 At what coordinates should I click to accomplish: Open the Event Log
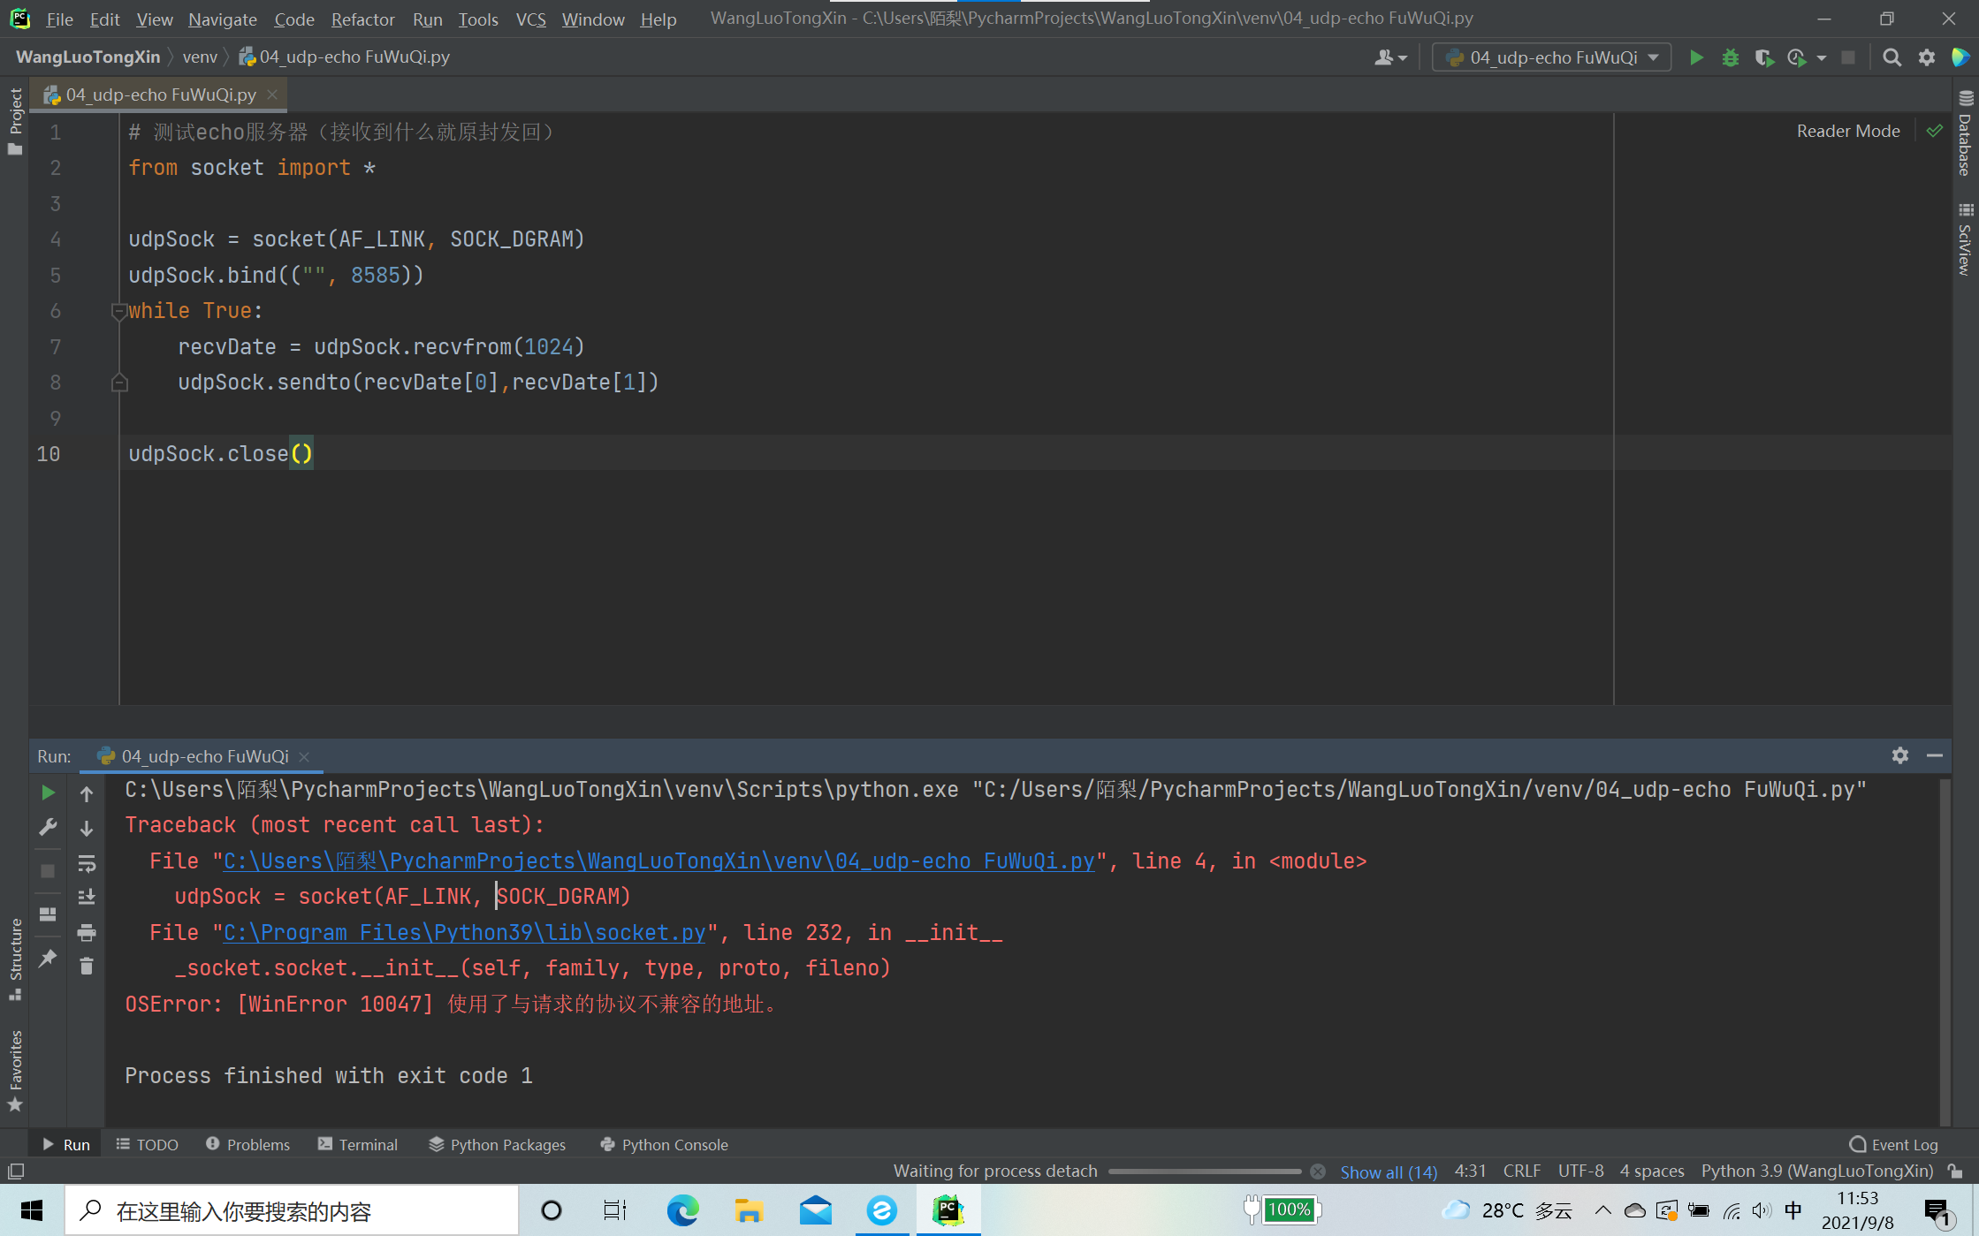tap(1893, 1144)
